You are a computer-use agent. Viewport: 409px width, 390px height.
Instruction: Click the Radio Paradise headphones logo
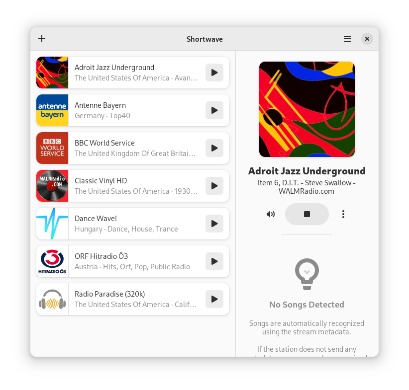52,299
